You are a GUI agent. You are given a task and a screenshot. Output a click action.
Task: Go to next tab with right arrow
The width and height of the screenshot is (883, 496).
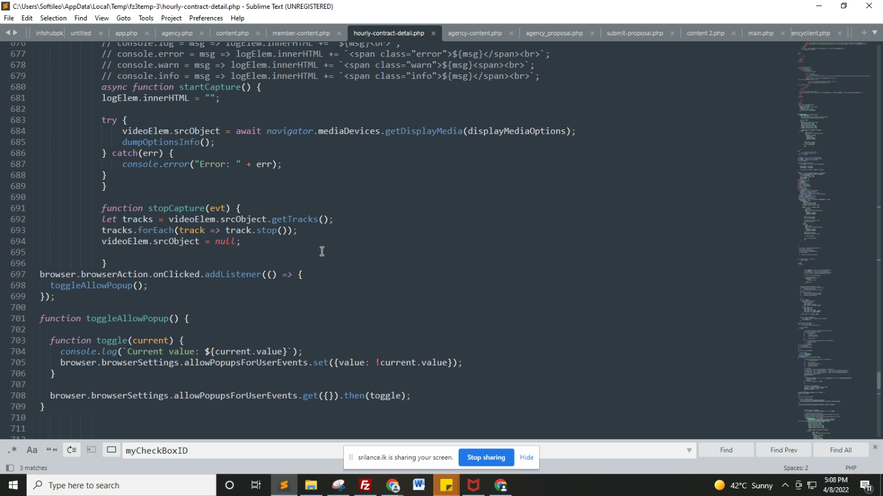15,33
